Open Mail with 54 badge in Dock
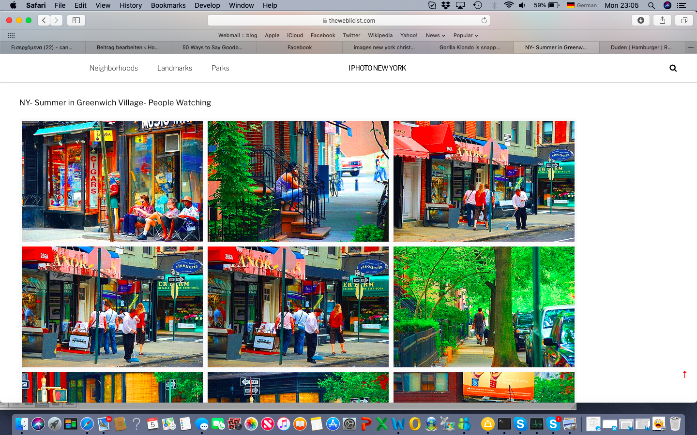Viewport: 697px width, 435px height. [x=104, y=424]
